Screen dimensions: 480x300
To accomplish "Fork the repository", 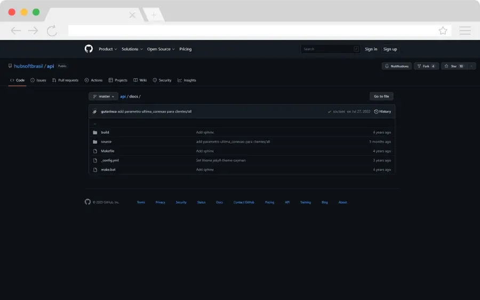I will tap(426, 66).
